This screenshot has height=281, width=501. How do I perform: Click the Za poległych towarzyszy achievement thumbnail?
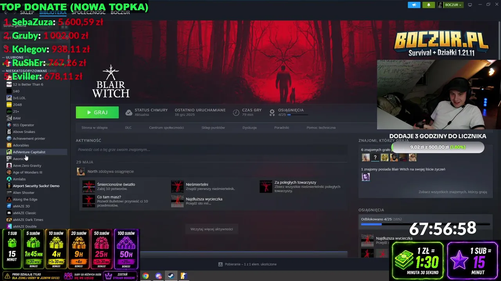[266, 187]
